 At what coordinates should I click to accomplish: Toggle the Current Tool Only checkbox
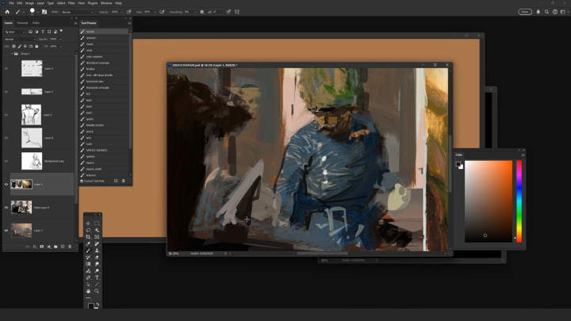click(82, 181)
